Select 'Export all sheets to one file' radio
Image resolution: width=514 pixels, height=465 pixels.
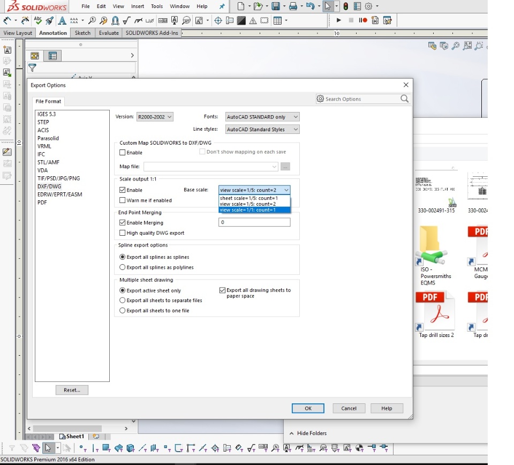point(122,310)
